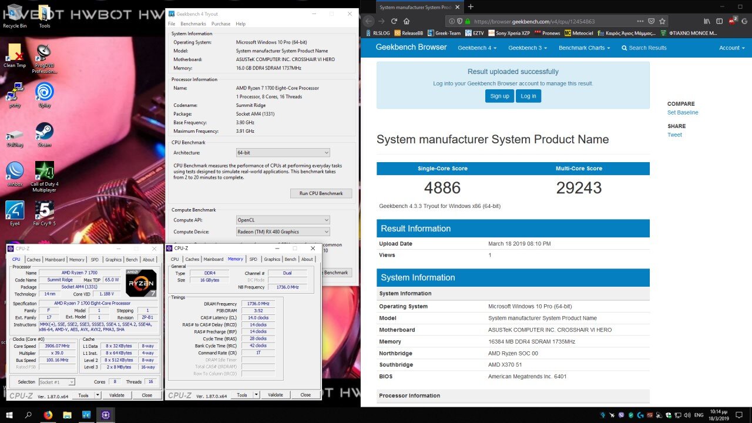Open the EZTV bookmark
Viewport: 752px width, 423px height.
click(476, 33)
